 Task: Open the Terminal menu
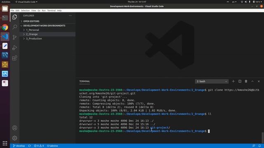51,11
